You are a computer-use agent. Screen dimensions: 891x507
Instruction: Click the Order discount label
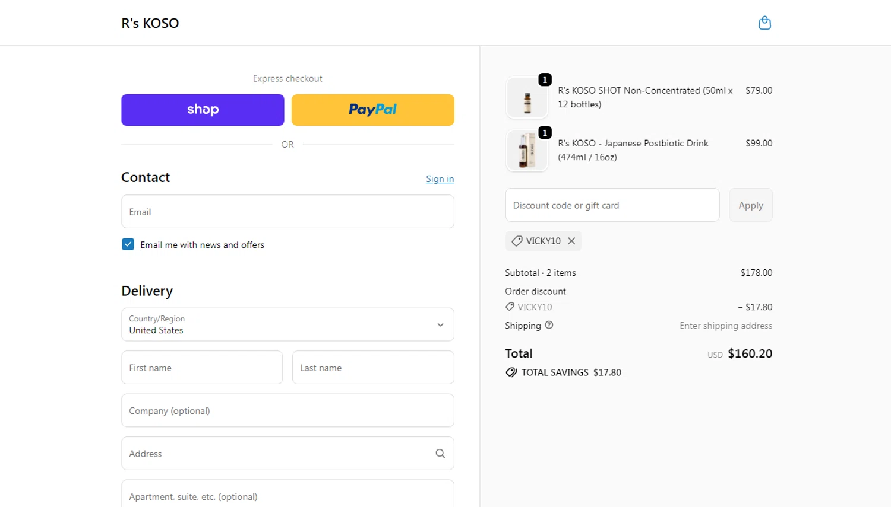(535, 291)
